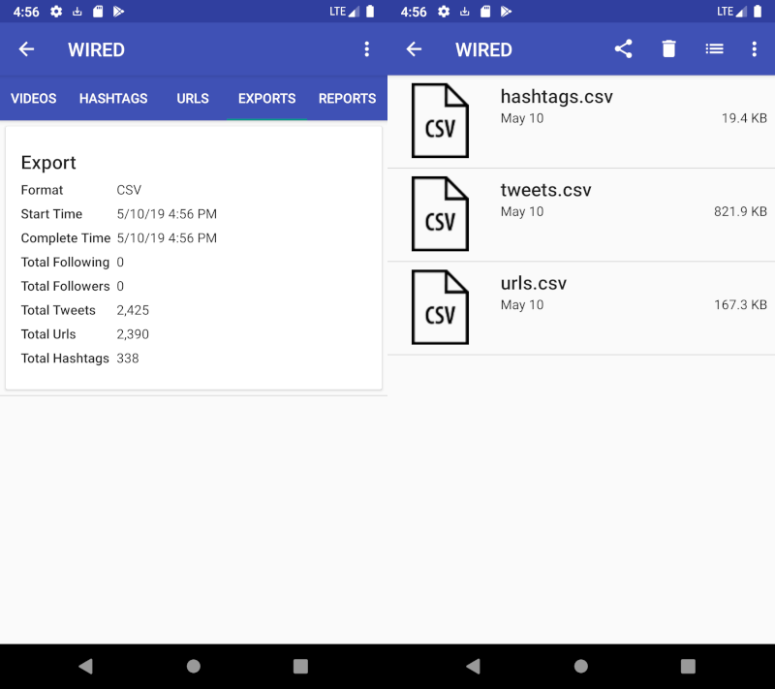Toggle list view layout icon
Viewport: 775px width, 689px height.
click(x=714, y=49)
